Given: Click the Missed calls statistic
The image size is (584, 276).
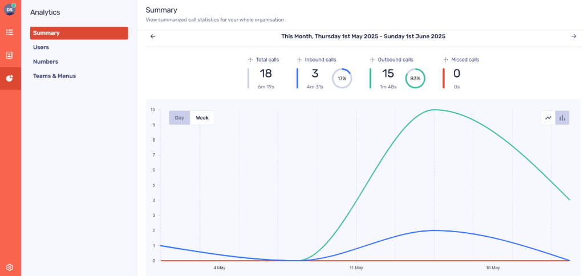Looking at the screenshot, I should (457, 74).
